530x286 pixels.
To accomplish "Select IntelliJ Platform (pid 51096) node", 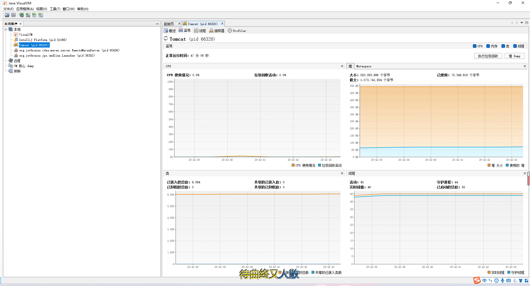I will [43, 40].
